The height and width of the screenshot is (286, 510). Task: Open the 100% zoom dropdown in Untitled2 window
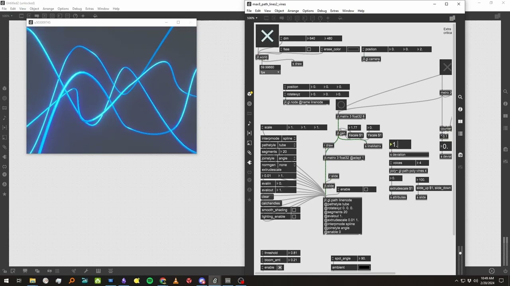point(7,16)
